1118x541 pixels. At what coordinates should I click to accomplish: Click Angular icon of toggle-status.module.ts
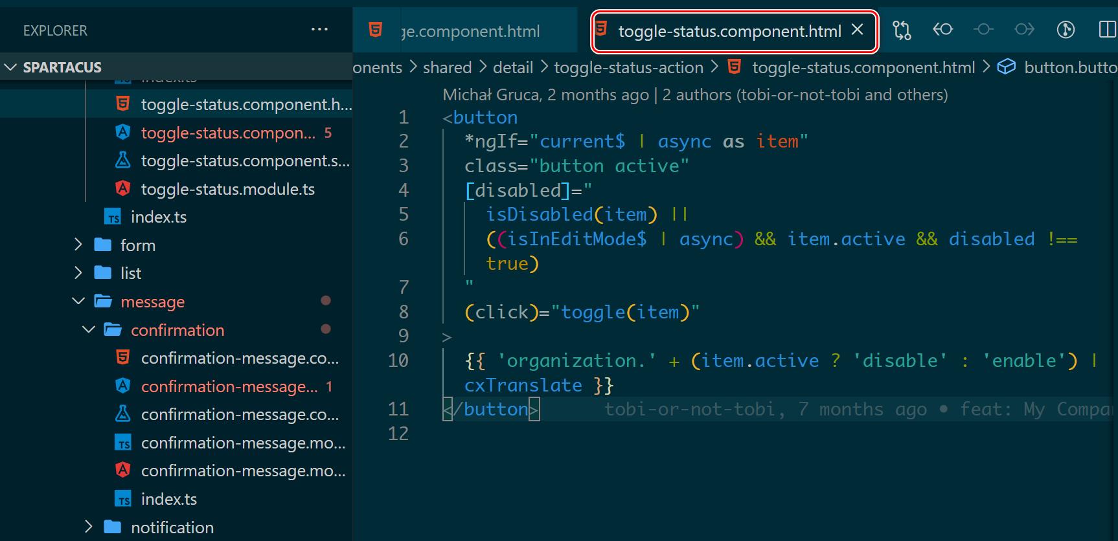[x=122, y=188]
